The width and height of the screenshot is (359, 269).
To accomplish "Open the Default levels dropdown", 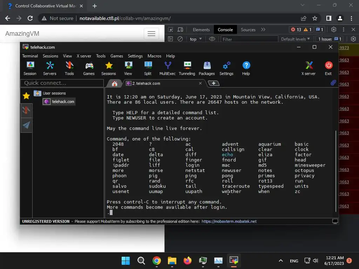I will tap(295, 39).
